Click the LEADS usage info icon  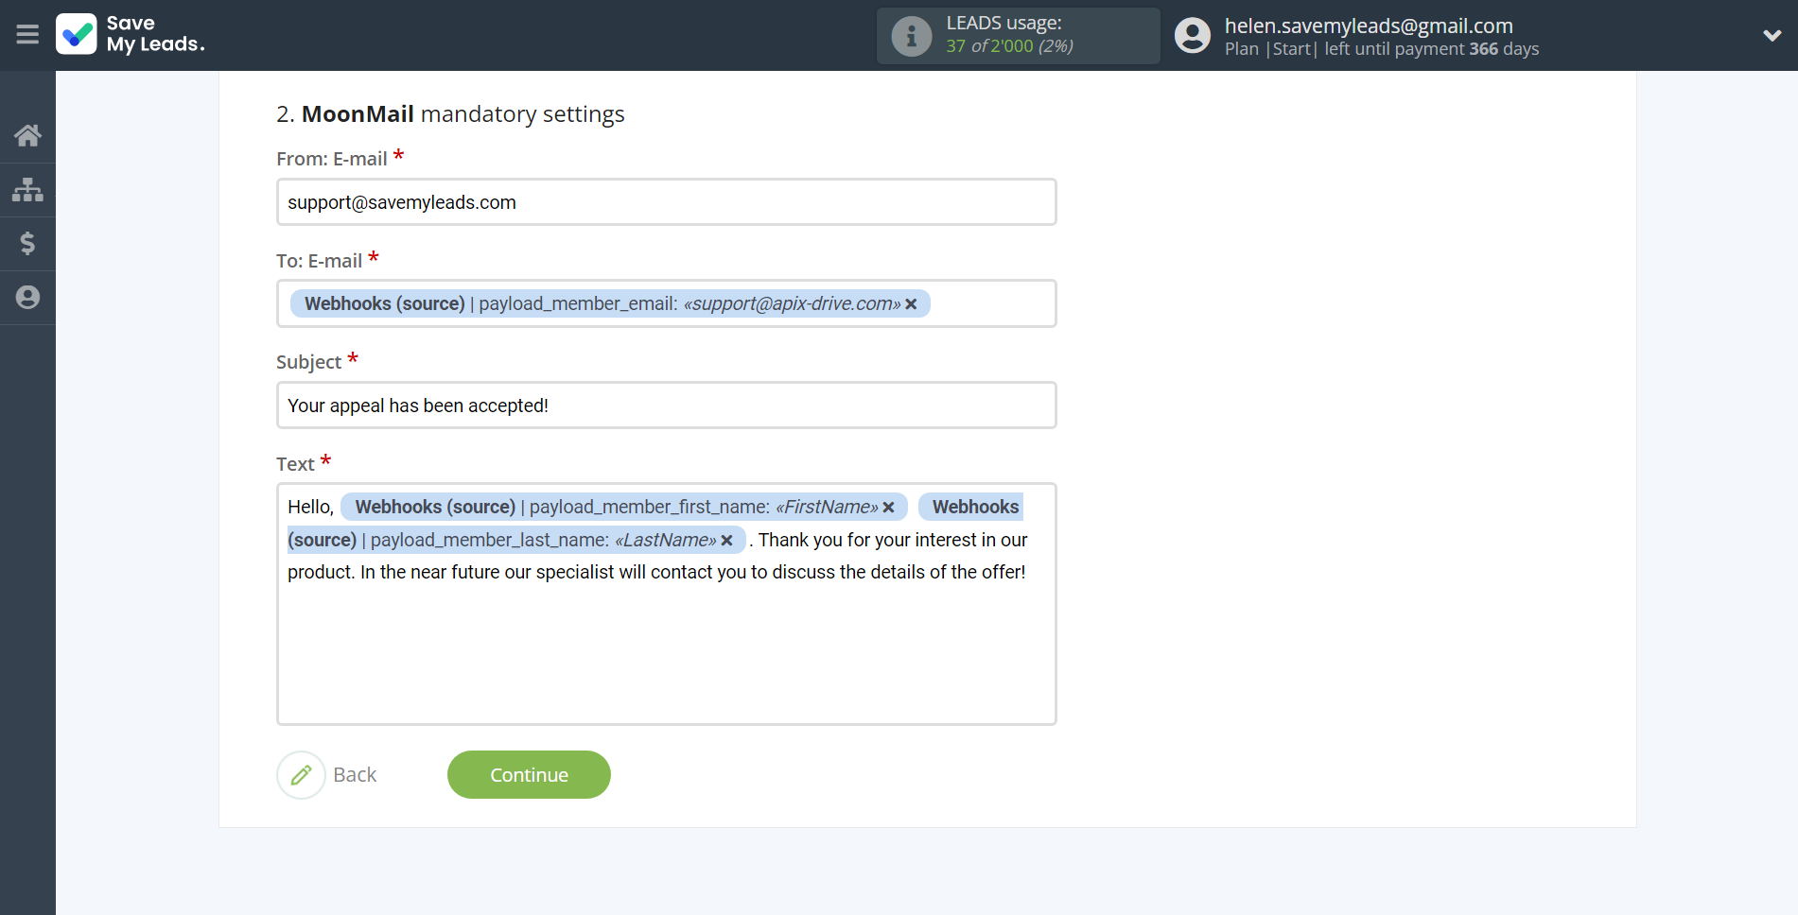point(912,36)
